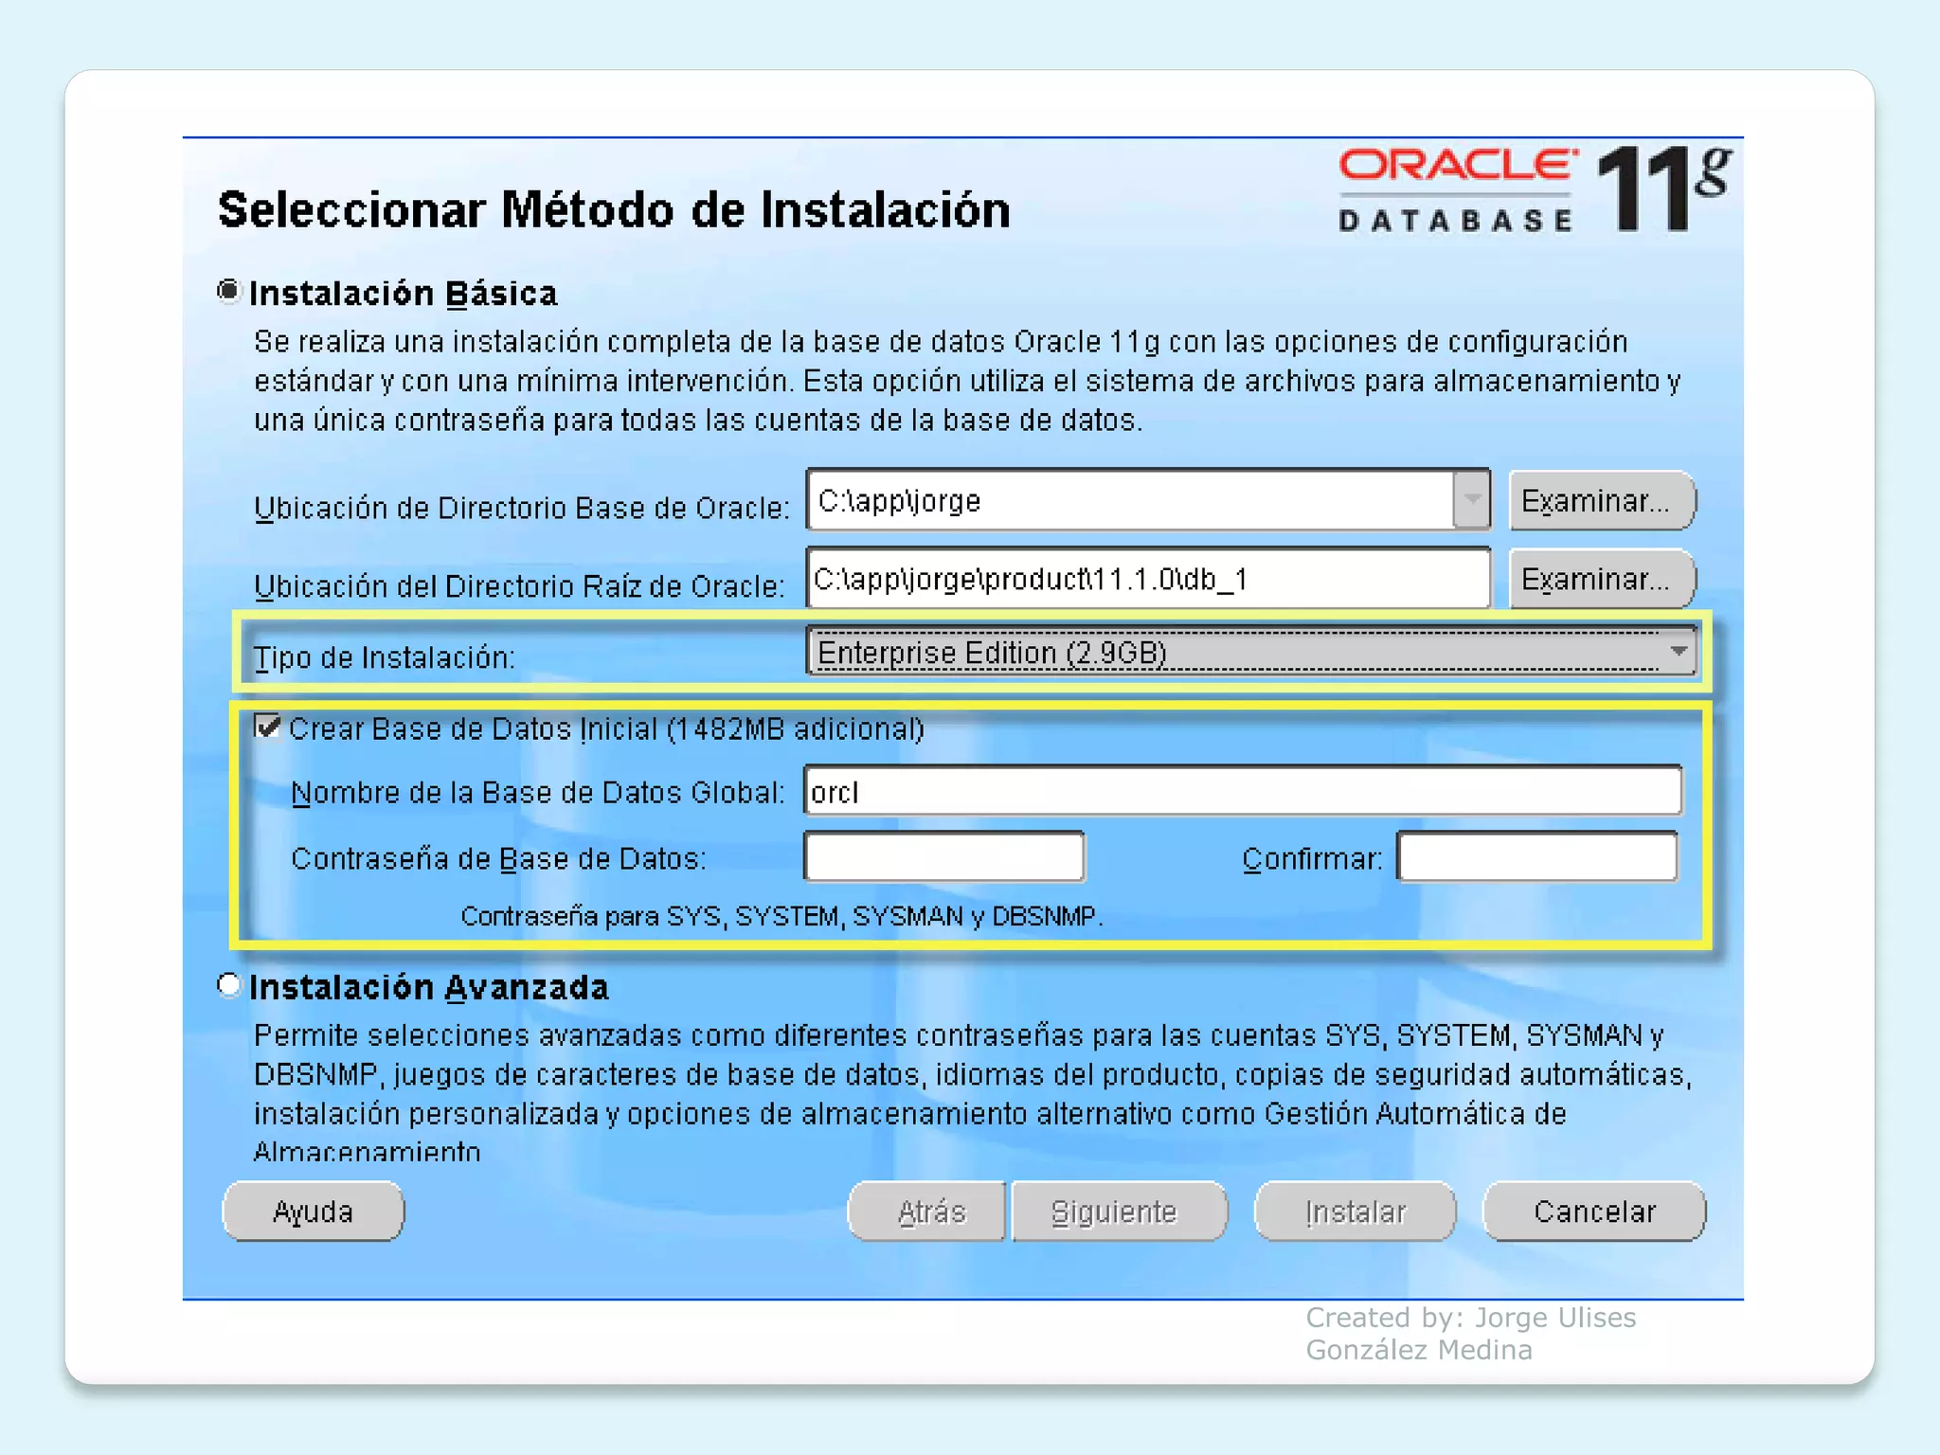Click the Instalar button
1940x1455 pixels.
pos(1356,1212)
